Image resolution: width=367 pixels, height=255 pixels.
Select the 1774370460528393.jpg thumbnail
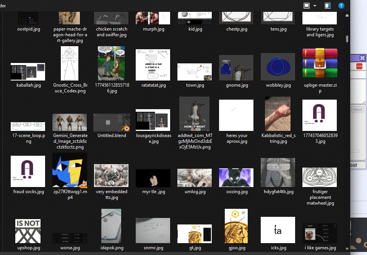[320, 115]
